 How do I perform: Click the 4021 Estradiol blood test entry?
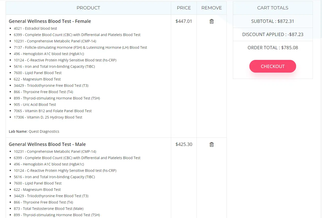point(35,28)
